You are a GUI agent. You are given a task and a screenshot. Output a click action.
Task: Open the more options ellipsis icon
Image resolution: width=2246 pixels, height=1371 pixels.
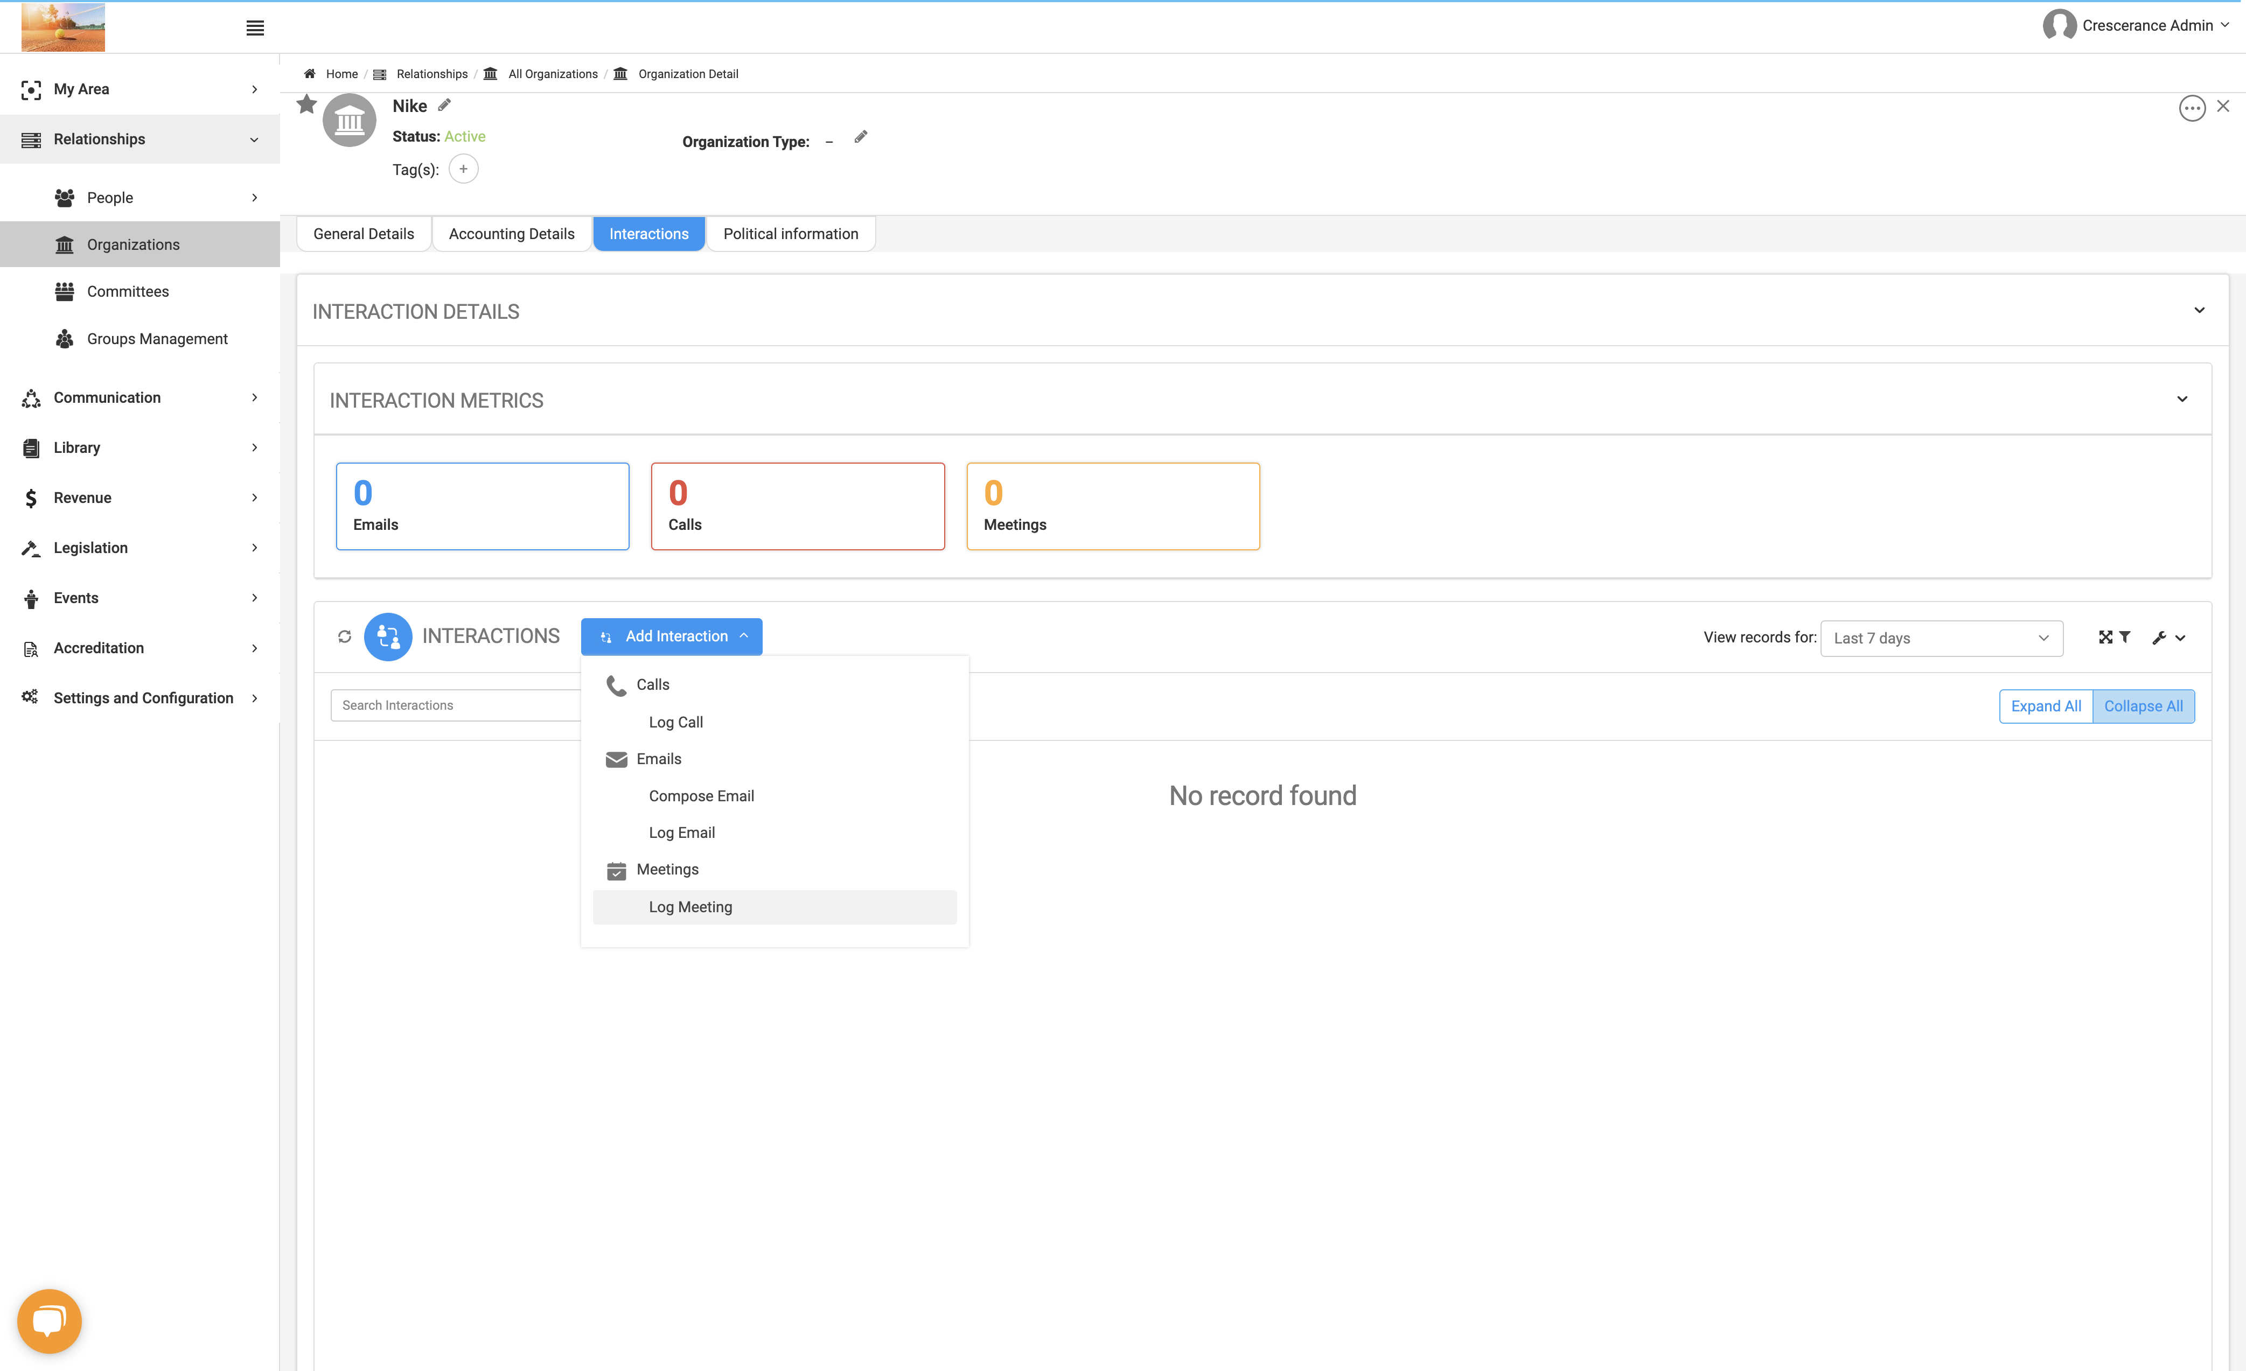coord(2191,108)
